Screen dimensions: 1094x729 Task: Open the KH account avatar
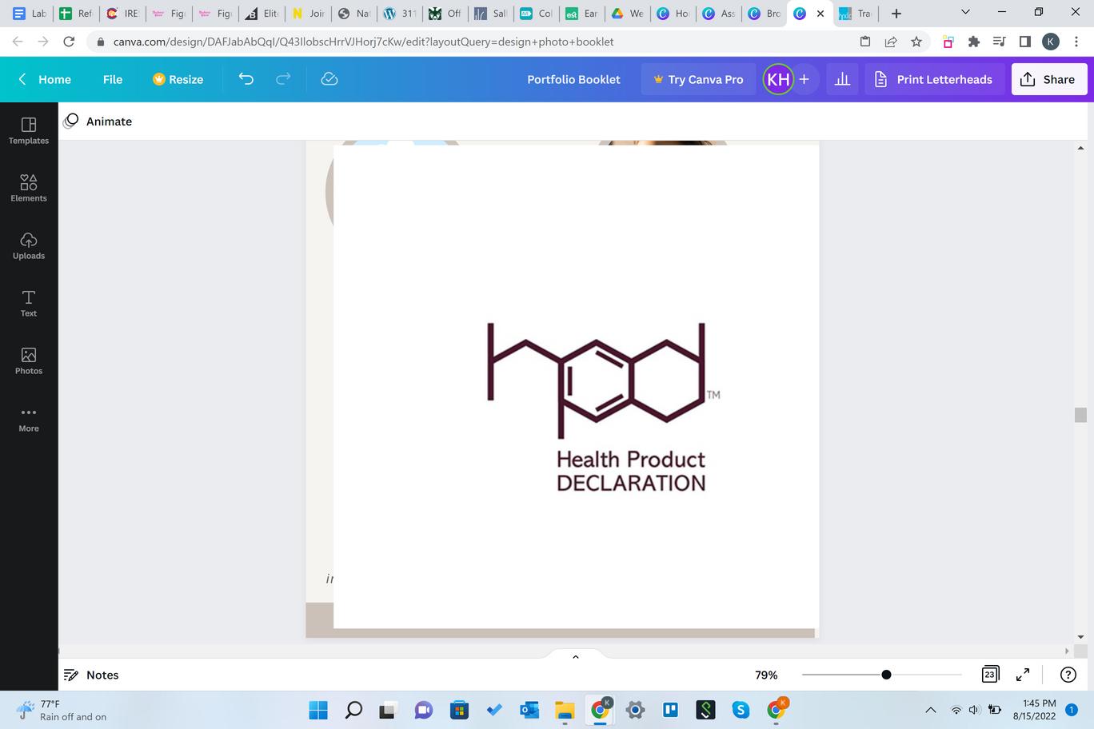778,79
